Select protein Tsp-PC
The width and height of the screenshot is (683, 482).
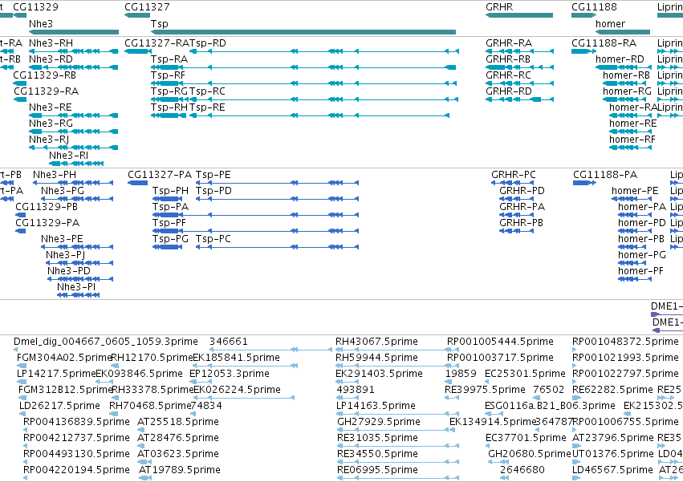click(x=277, y=247)
